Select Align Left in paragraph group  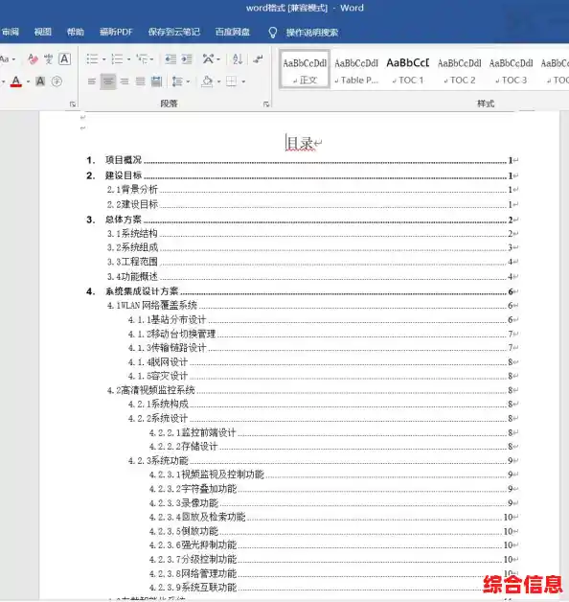(91, 81)
